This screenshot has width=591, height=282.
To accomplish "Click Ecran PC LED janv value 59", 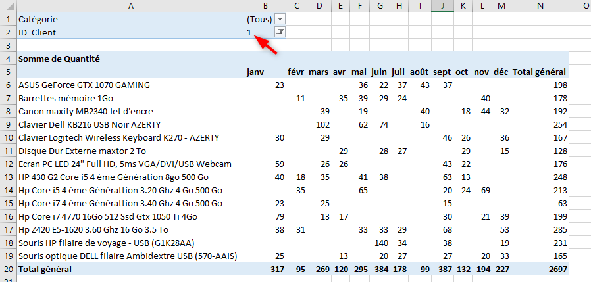I will coord(280,164).
